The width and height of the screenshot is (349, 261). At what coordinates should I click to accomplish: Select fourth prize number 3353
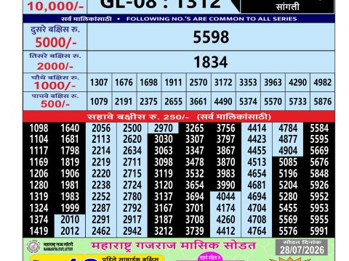(248, 83)
